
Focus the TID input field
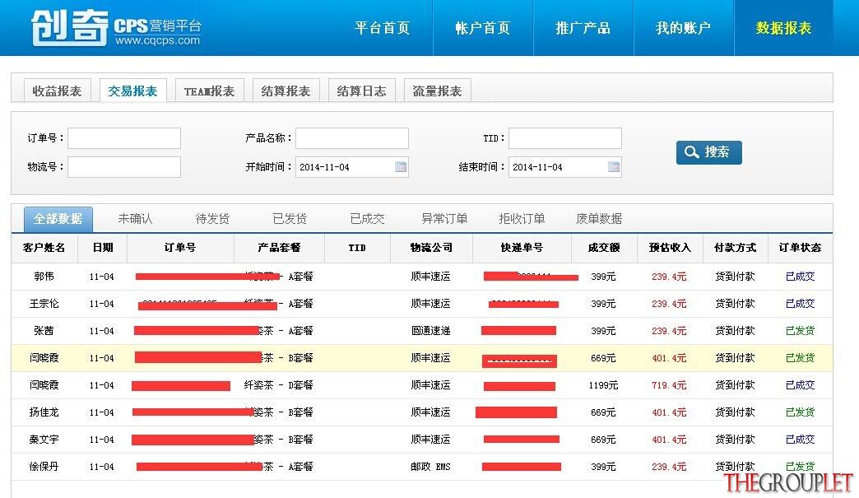[565, 138]
